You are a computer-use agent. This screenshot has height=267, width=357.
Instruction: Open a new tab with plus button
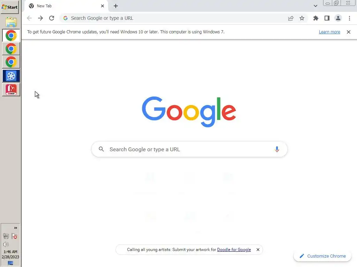point(116,6)
